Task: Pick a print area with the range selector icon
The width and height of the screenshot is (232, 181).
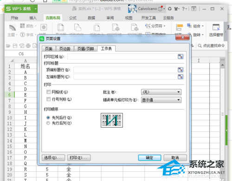Action: pyautogui.click(x=180, y=57)
